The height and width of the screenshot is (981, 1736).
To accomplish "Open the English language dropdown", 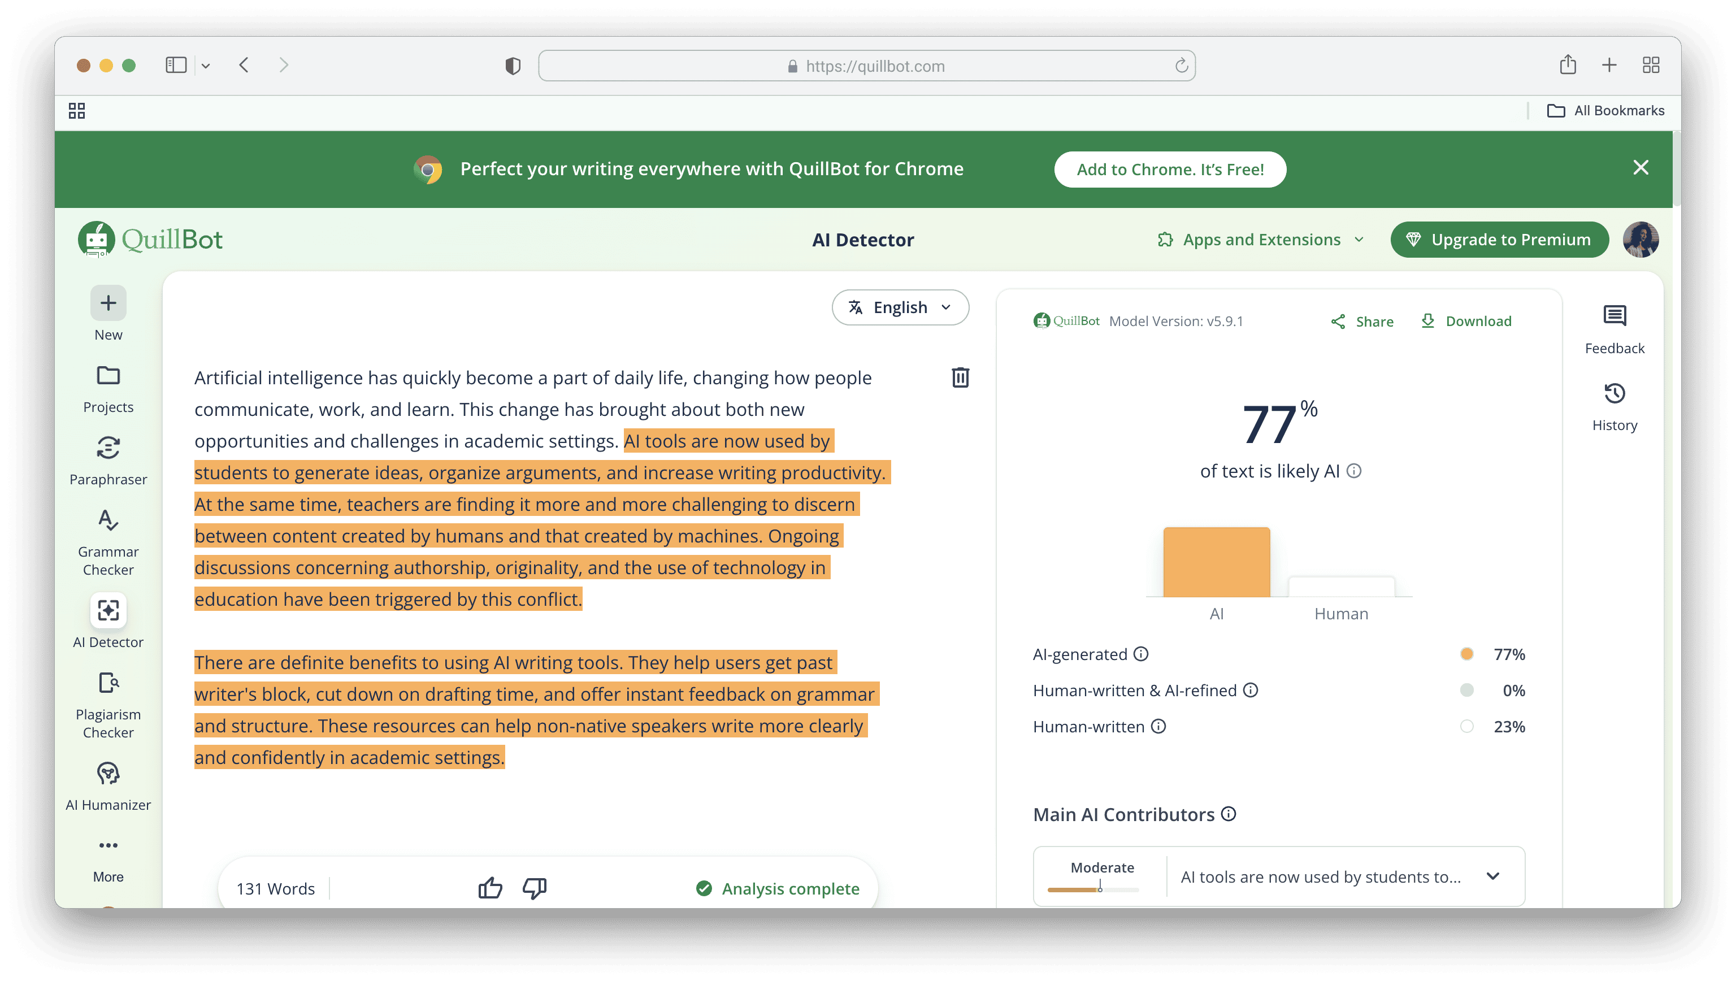I will click(900, 307).
